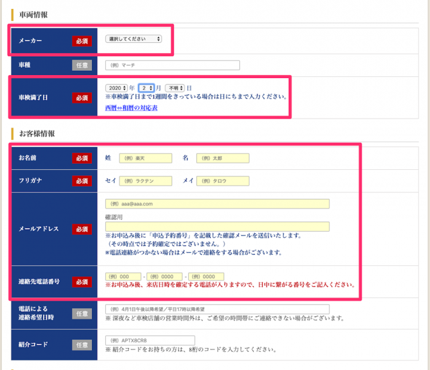Click the メーカー row label

[x=30, y=41]
